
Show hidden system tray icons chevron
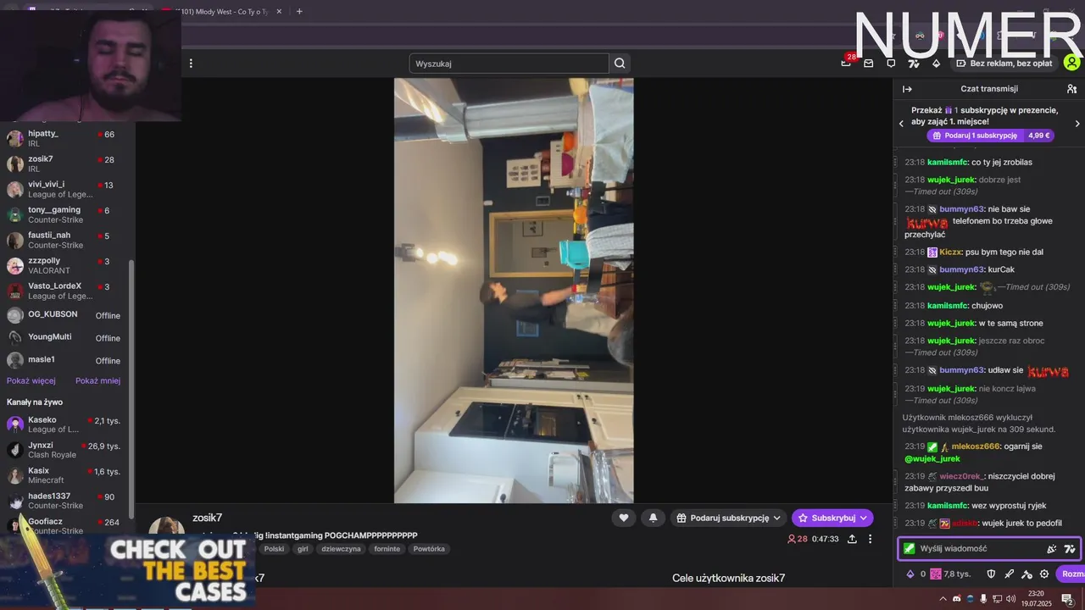tap(942, 599)
